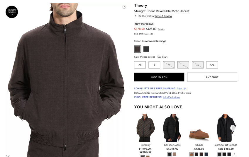Select tan swatch under Canada Goose
Screen dimensions: 249x157
(175, 154)
